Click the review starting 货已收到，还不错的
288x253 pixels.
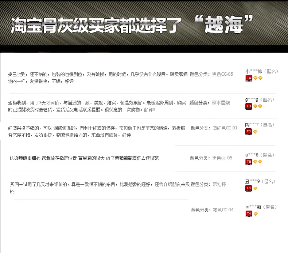point(98,78)
